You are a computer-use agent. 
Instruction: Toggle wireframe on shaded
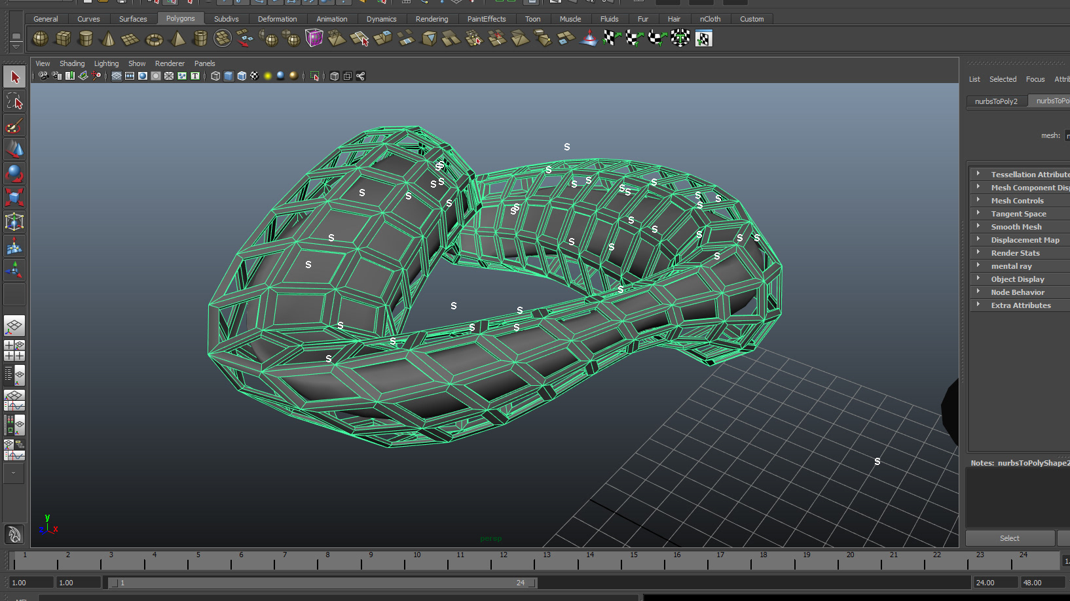coord(242,76)
